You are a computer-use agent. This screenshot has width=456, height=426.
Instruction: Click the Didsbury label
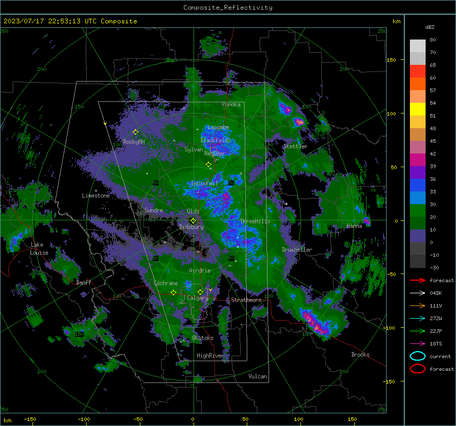point(191,226)
